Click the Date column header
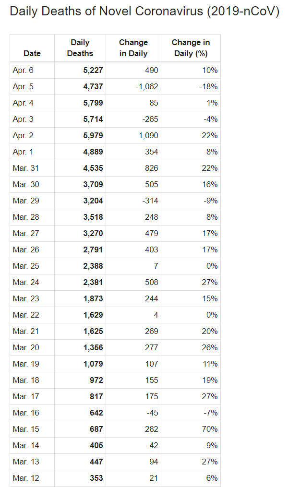Image resolution: width=301 pixels, height=487 pixels. tap(32, 53)
